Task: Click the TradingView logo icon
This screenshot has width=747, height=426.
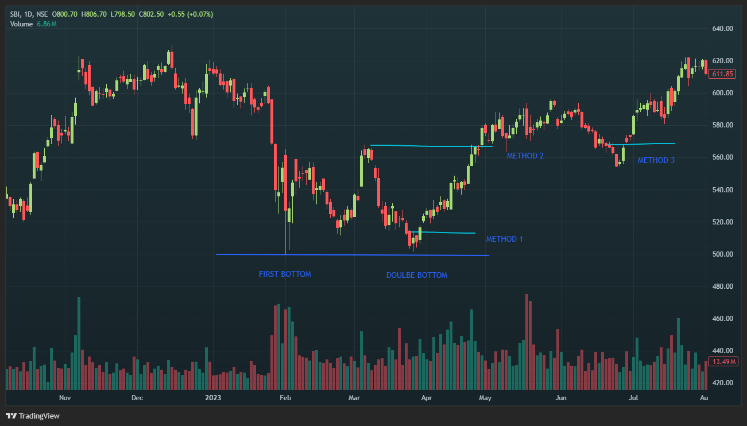Action: (11, 416)
